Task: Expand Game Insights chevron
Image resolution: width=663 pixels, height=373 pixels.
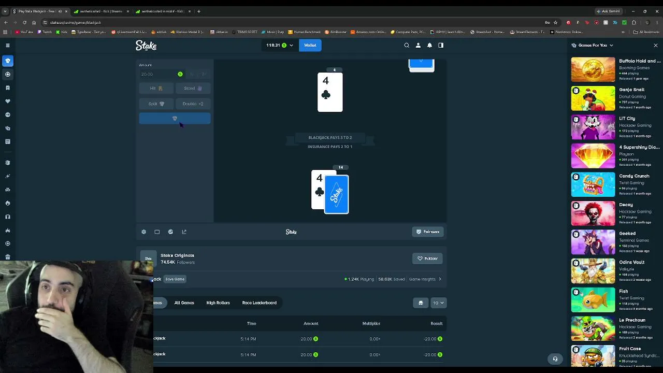Action: click(x=440, y=279)
